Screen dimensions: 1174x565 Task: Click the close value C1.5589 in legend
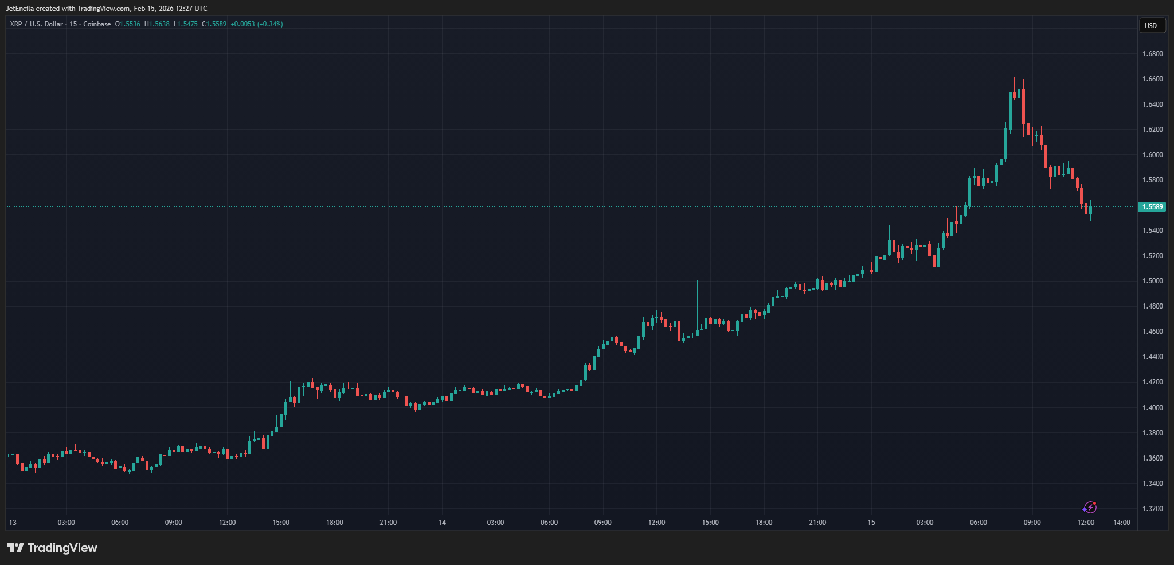click(214, 24)
